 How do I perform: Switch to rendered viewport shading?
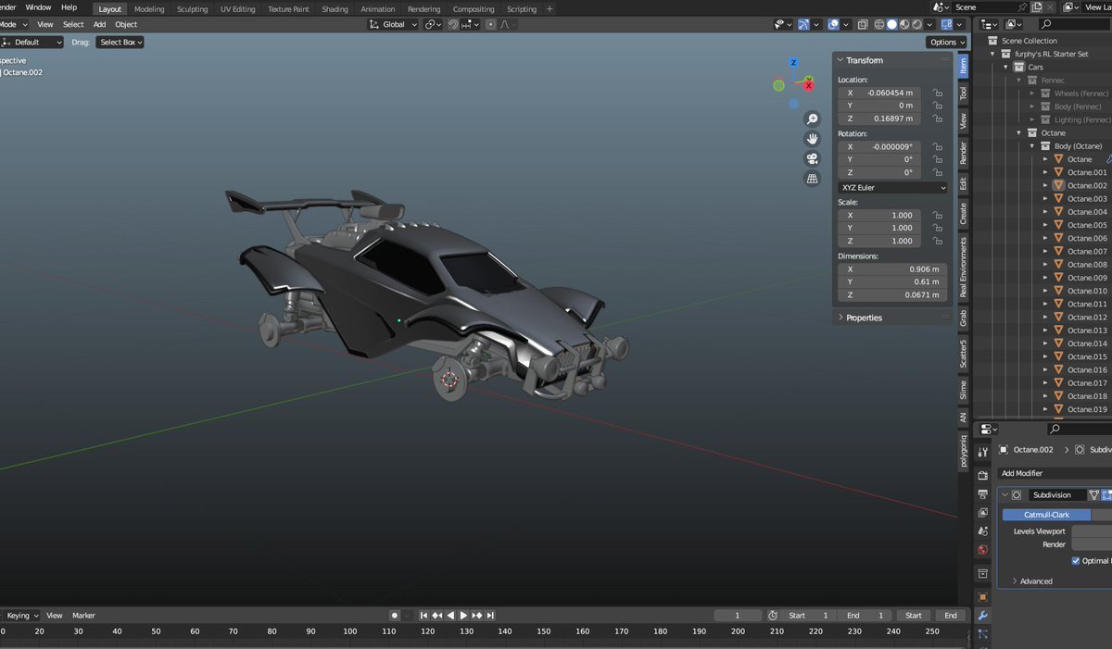(917, 24)
